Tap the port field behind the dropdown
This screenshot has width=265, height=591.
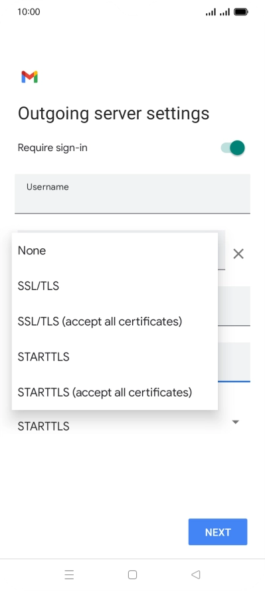[234, 362]
